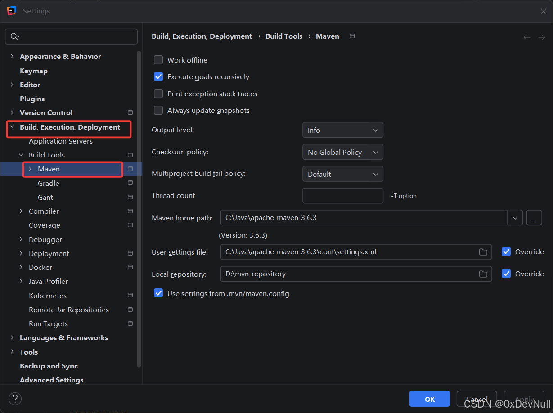Screen dimensions: 553x413
Task: Open the help question mark button
Action: (x=15, y=399)
